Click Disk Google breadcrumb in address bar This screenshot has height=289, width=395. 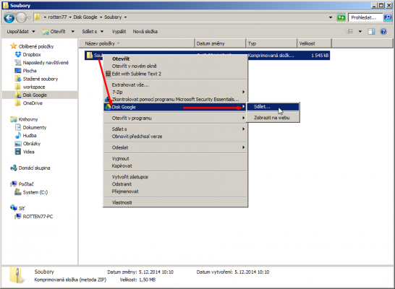(x=85, y=17)
